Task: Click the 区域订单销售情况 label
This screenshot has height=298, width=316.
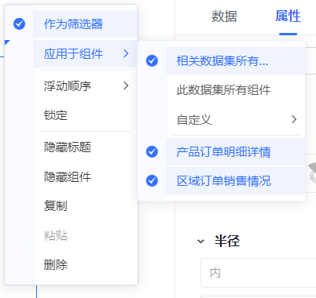Action: pos(223,181)
